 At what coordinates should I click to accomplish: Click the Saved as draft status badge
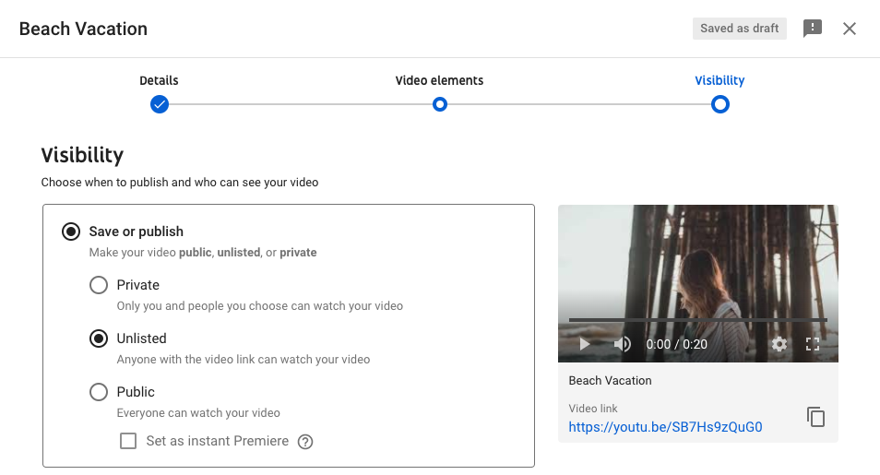(x=739, y=29)
